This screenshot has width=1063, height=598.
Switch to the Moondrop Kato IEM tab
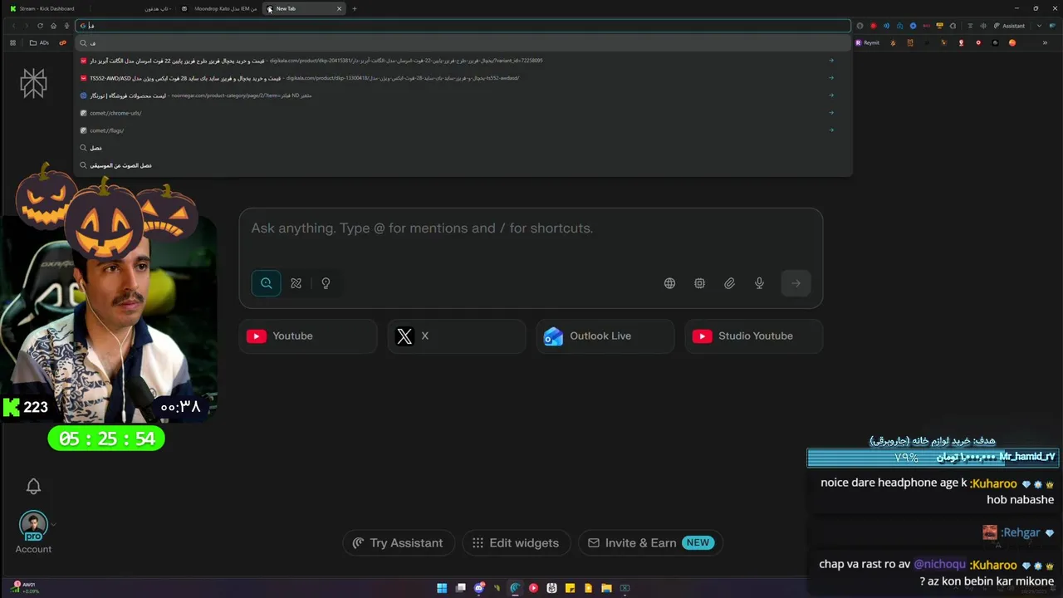pyautogui.click(x=219, y=8)
